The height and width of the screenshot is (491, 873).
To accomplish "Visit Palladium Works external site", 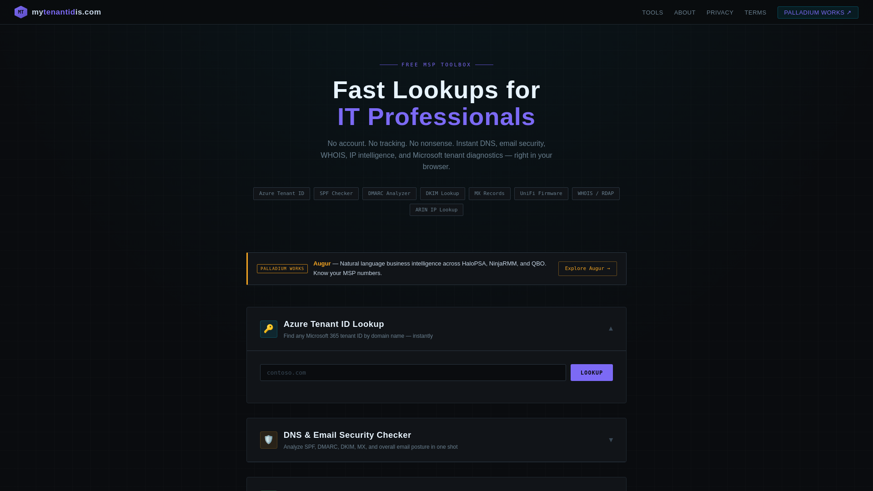I will tap(818, 13).
